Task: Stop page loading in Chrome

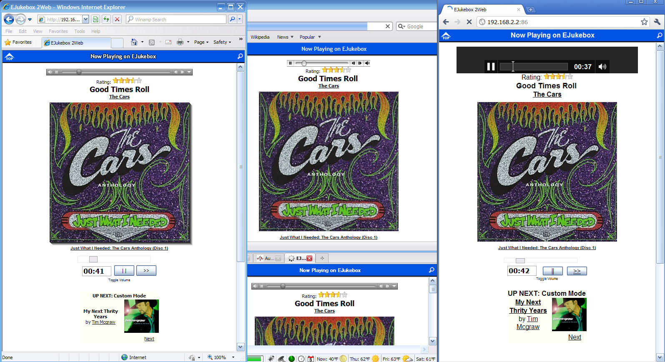Action: click(469, 22)
